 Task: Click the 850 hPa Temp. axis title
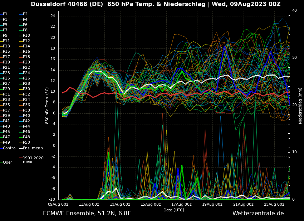47,106
